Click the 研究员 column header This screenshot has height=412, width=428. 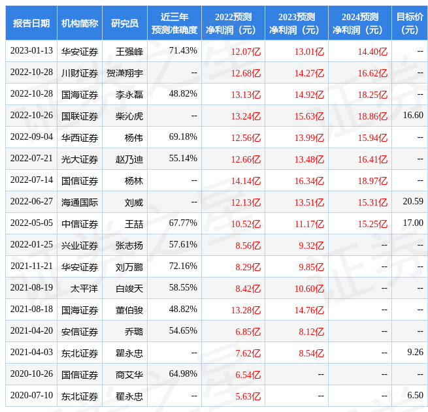tap(124, 23)
